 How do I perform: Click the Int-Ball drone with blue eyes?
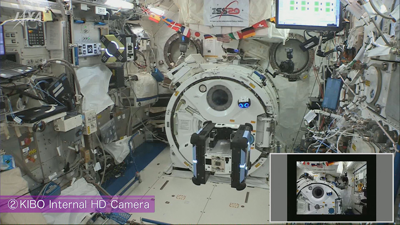244,103
